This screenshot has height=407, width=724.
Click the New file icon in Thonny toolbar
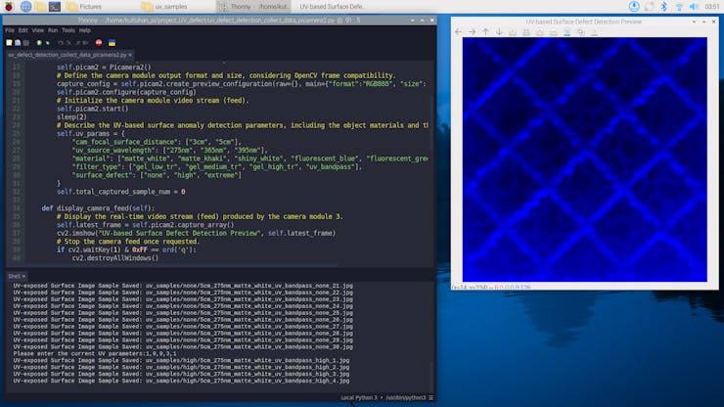tap(9, 42)
